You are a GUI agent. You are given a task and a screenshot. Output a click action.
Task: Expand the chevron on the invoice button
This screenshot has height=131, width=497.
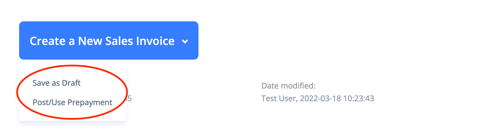click(185, 42)
